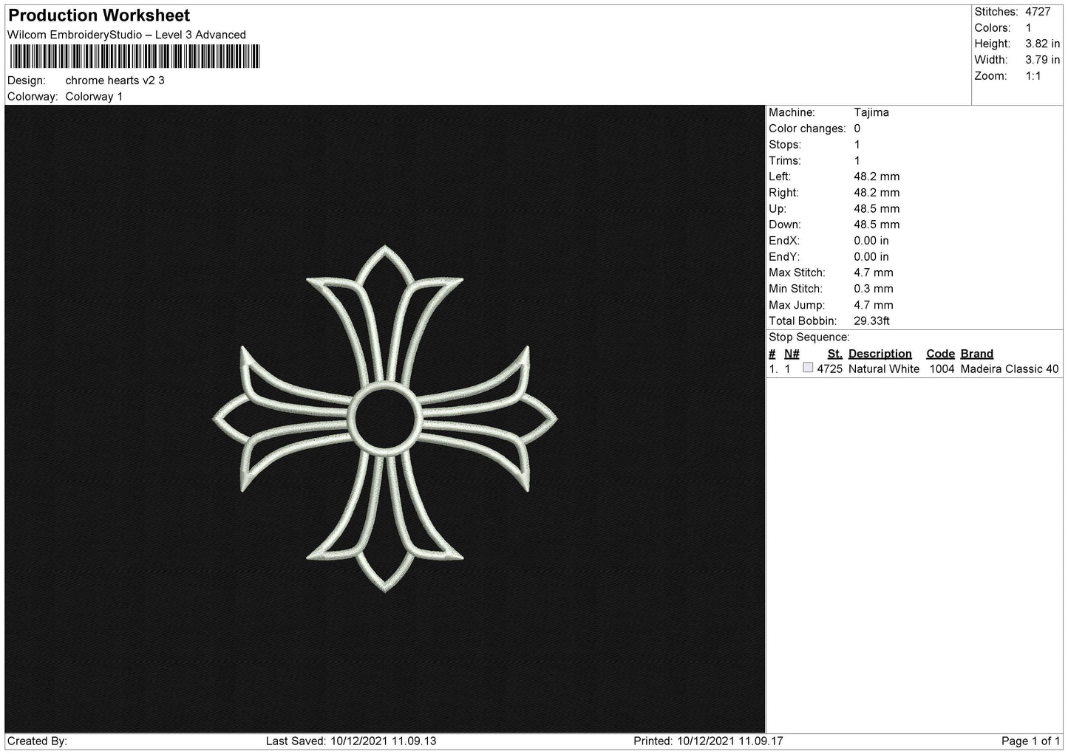The width and height of the screenshot is (1068, 754).
Task: Click the Colors value 1 in header
Action: click(x=1028, y=28)
